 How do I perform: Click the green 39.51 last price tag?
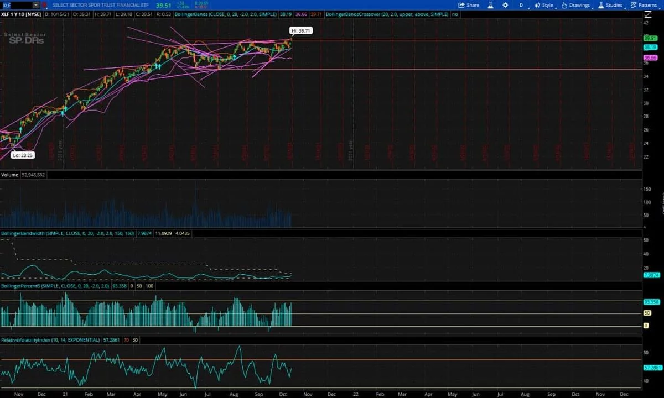[x=650, y=39]
